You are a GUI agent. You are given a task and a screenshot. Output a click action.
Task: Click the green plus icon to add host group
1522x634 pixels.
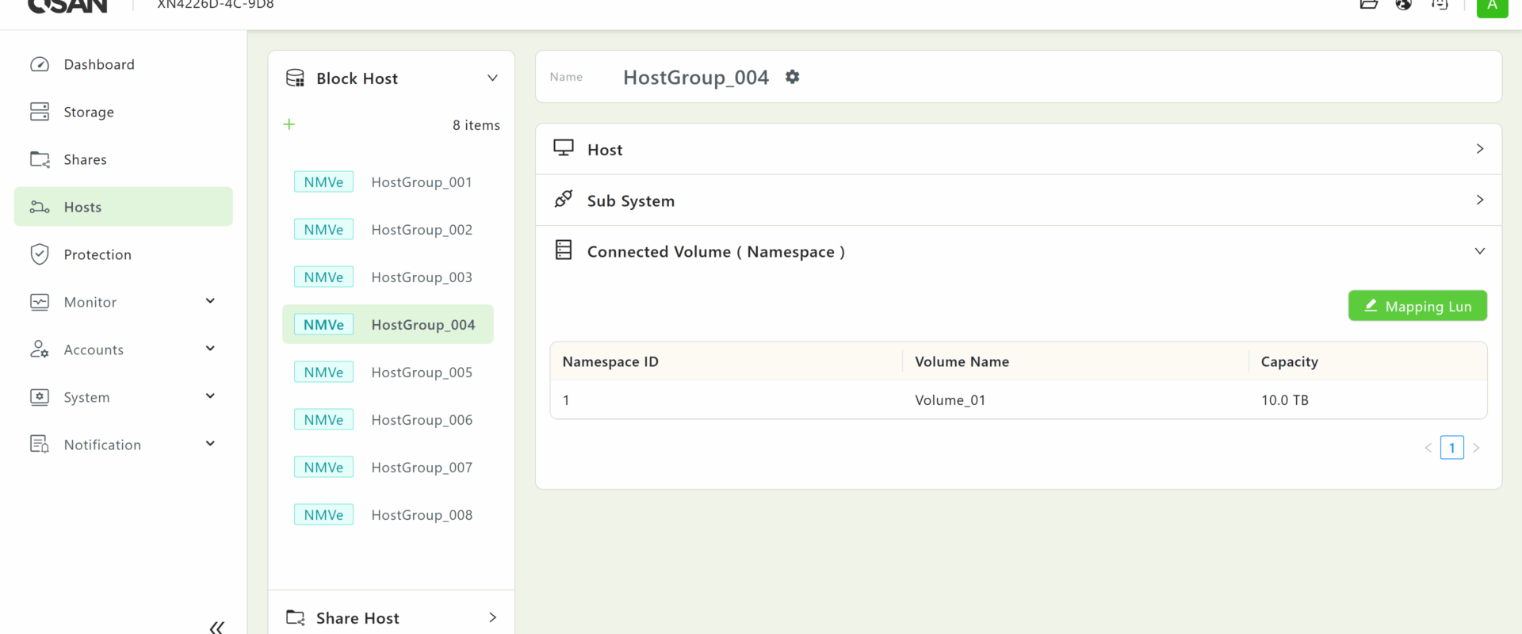click(x=289, y=124)
